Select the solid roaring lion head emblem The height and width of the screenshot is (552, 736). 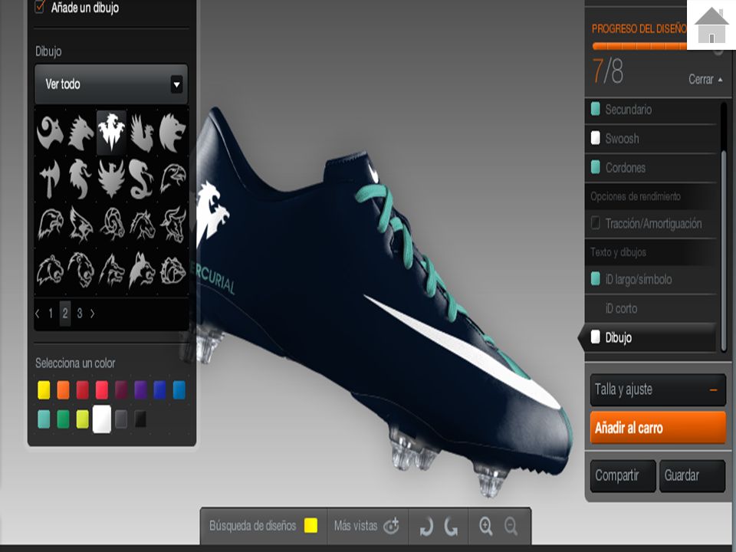pos(172,133)
